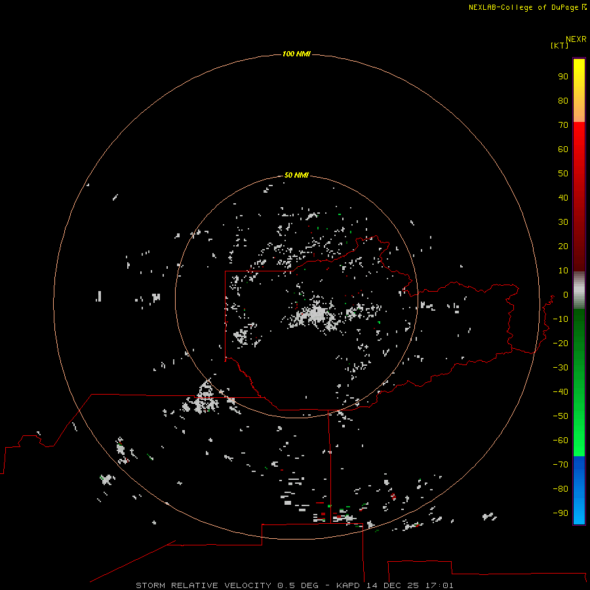The height and width of the screenshot is (590, 590).
Task: Click the 40 value on velocity scale
Action: [563, 197]
